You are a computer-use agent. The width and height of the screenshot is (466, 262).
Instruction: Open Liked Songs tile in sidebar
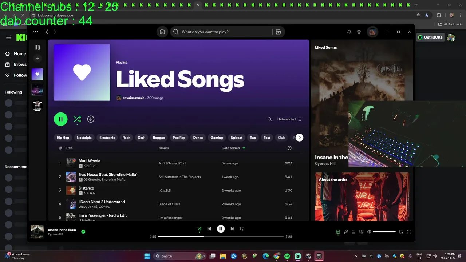[x=37, y=74]
